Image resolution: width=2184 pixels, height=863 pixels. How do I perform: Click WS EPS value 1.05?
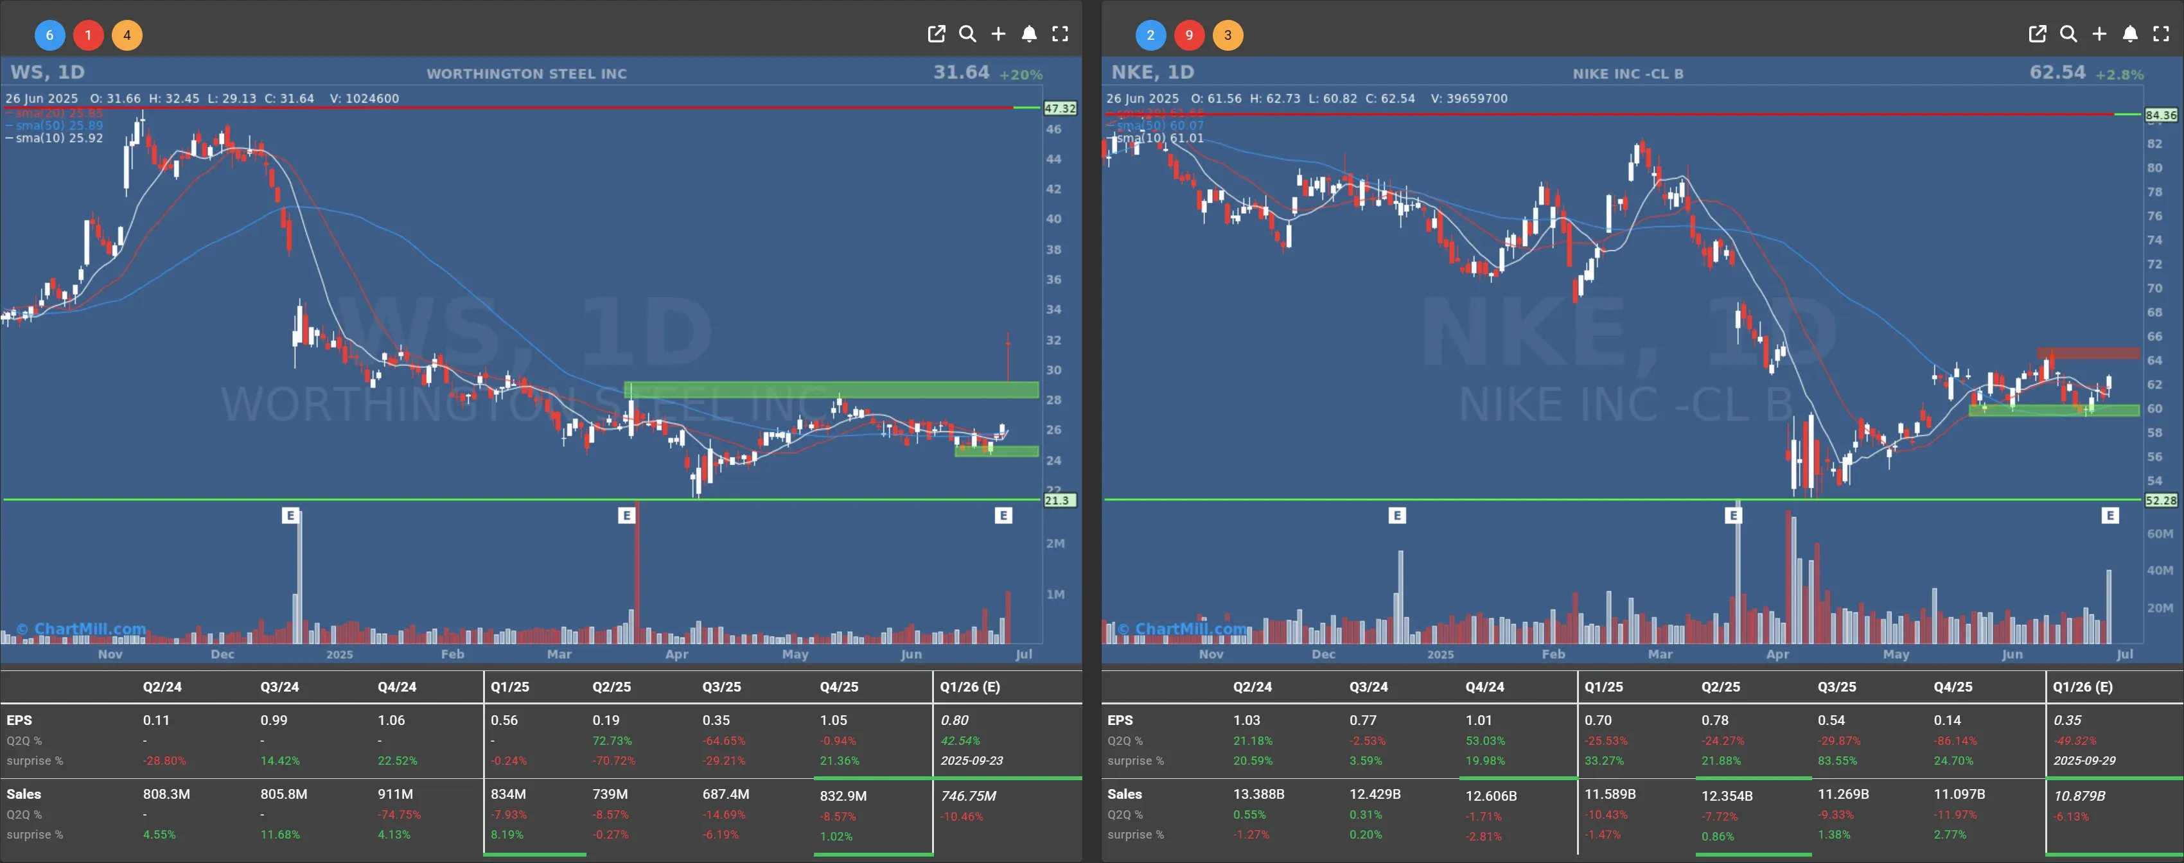(833, 720)
